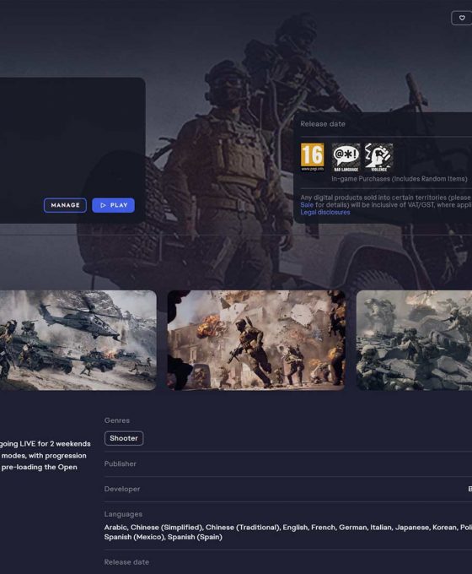Open the helicopter battle screenshot thumbnail

(x=78, y=340)
